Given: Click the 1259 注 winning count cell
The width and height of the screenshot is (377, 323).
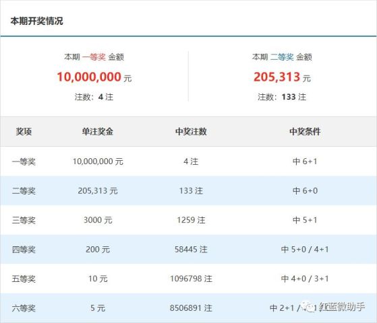Looking at the screenshot, I should click(x=191, y=220).
